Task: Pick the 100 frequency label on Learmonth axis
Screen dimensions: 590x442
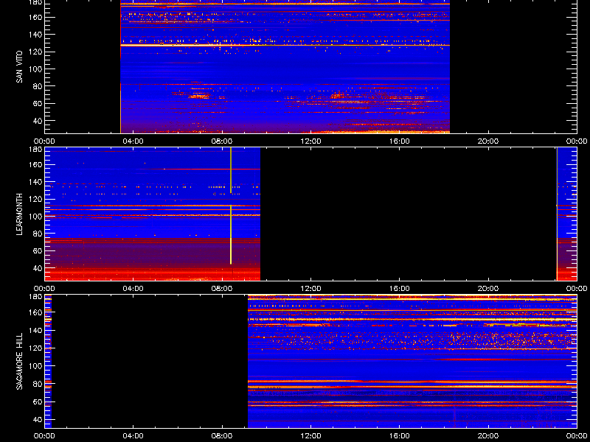Action: click(x=36, y=217)
